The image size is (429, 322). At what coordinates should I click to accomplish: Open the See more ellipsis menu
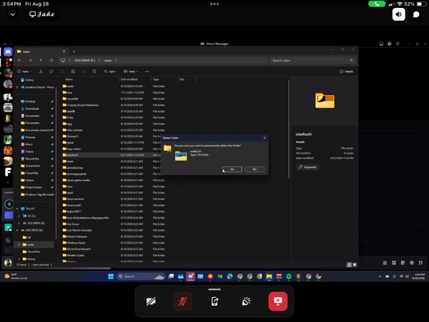147,72
